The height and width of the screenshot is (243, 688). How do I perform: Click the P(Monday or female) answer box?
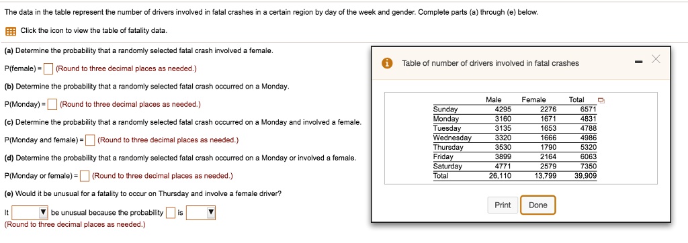point(85,176)
